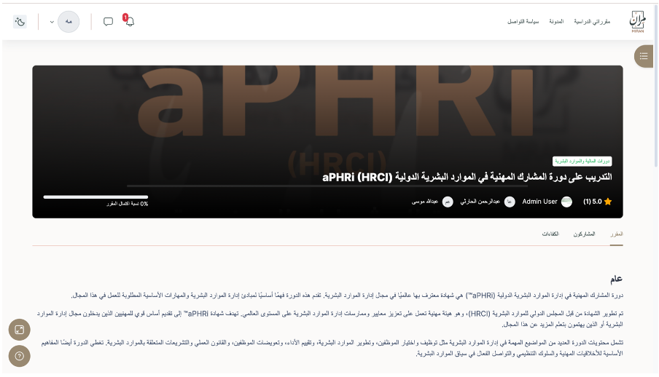Click the Admin User avatar image

click(x=566, y=202)
